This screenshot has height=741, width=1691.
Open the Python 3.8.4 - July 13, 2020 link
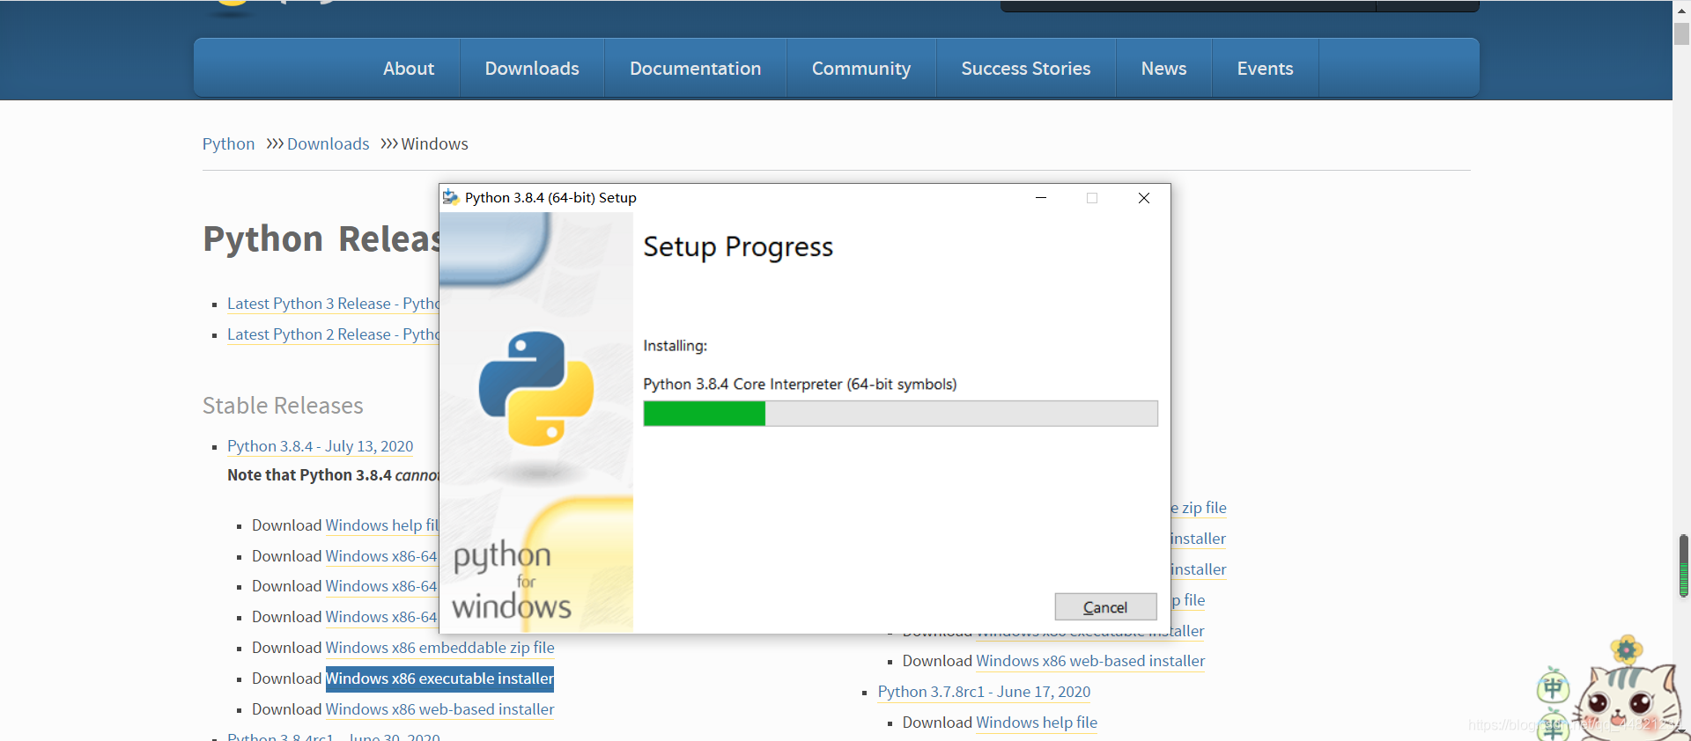click(320, 446)
